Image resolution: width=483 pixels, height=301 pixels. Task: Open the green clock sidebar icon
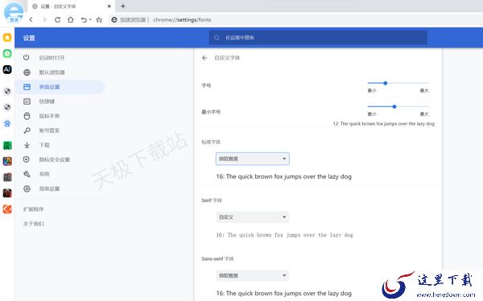pos(7,54)
